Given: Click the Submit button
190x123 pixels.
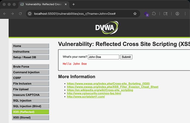Looking at the screenshot, I should (x=126, y=57).
